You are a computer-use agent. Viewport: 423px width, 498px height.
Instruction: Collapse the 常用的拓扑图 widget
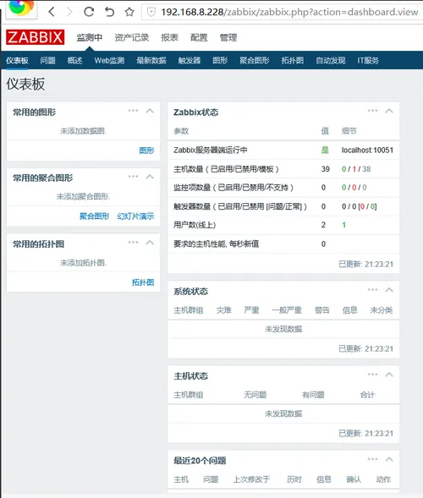pyautogui.click(x=150, y=243)
